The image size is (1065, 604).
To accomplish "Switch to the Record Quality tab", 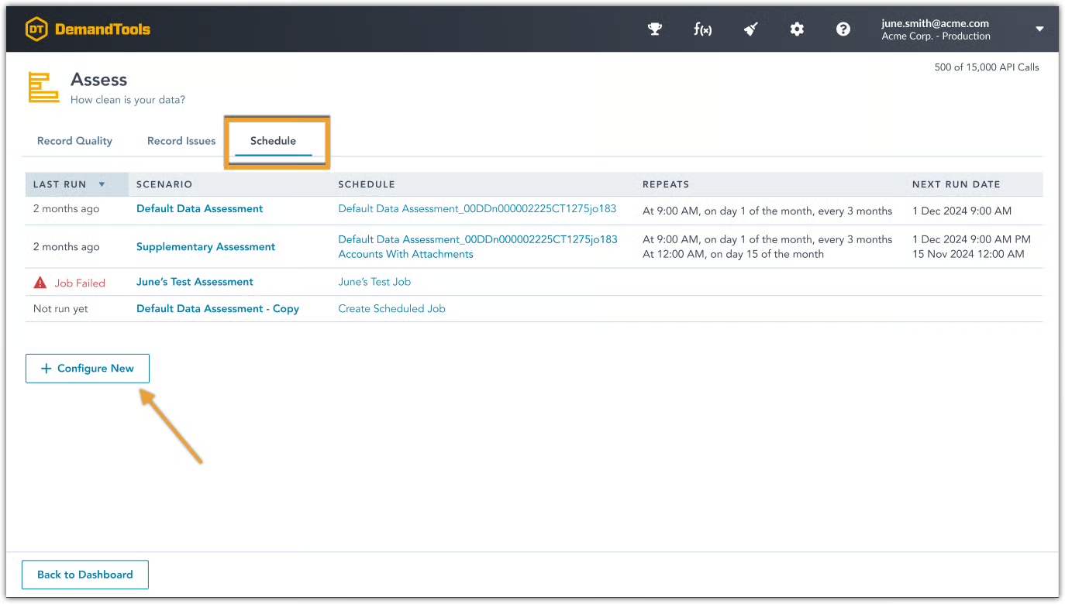I will click(74, 141).
